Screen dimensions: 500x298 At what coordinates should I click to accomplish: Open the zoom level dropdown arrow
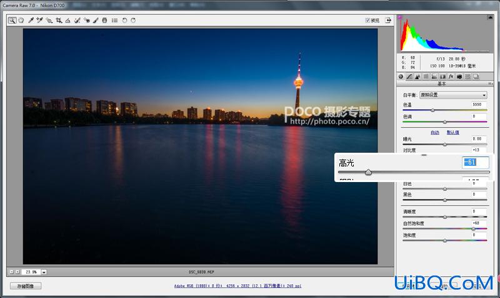[44, 272]
